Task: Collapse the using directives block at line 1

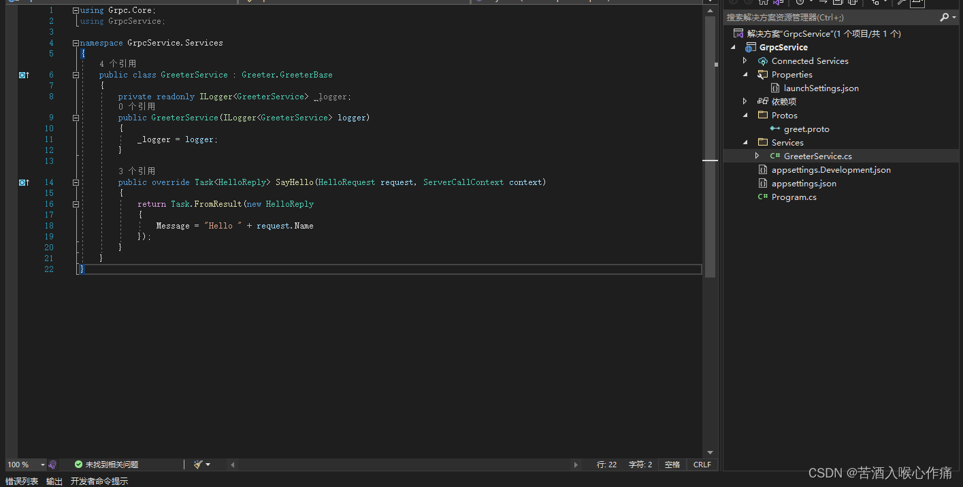Action: (76, 10)
